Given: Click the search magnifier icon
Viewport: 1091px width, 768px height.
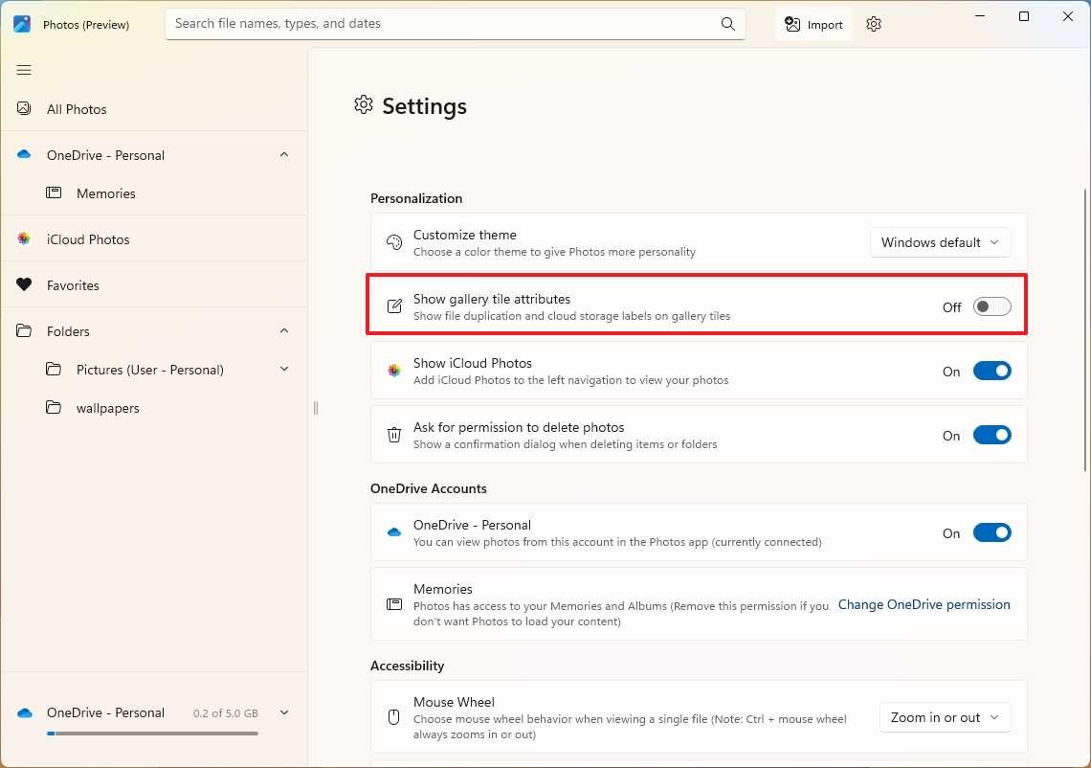Looking at the screenshot, I should pyautogui.click(x=728, y=24).
